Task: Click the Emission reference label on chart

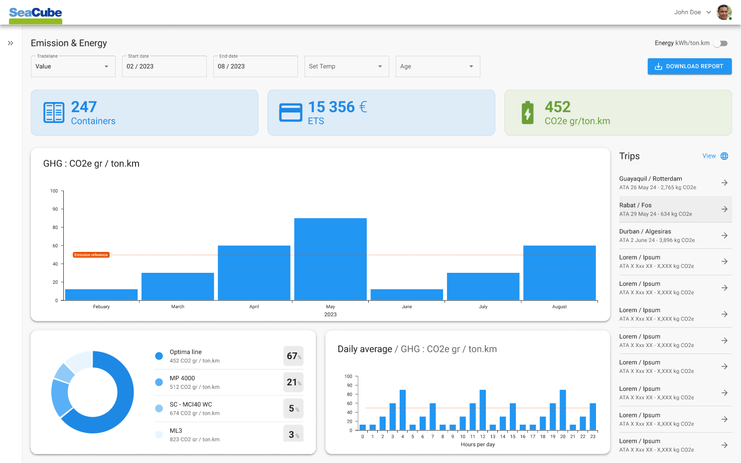Action: 91,255
